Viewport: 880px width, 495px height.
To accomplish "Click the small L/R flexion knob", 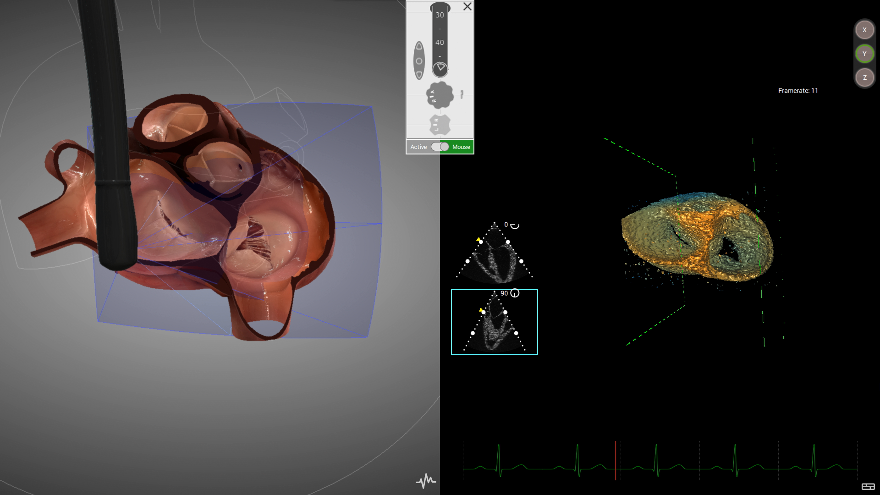I will click(x=440, y=125).
